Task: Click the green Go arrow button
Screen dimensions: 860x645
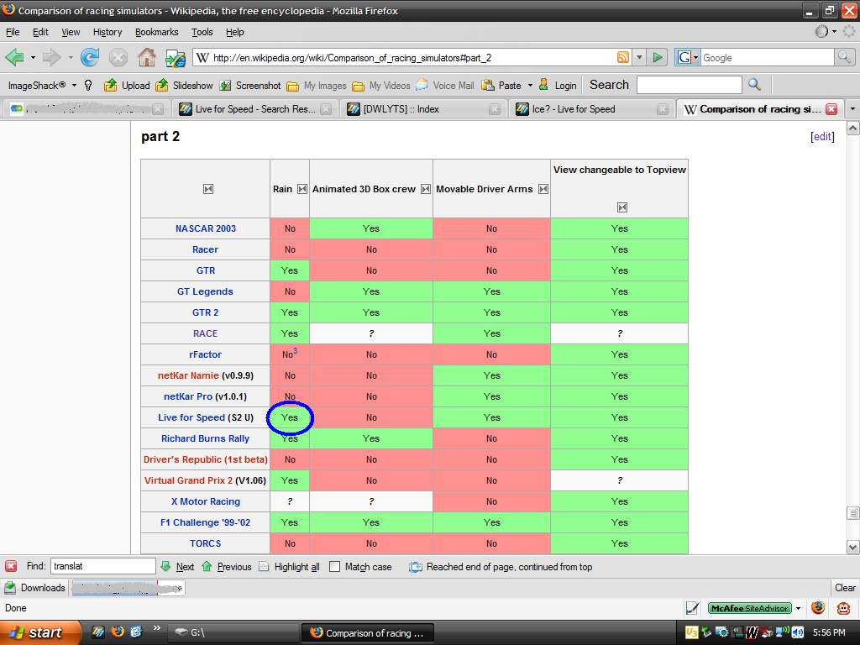Action: pos(657,57)
